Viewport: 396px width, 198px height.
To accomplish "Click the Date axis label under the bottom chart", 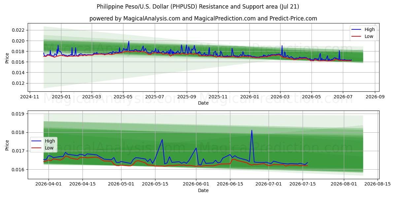I will coord(203,190).
